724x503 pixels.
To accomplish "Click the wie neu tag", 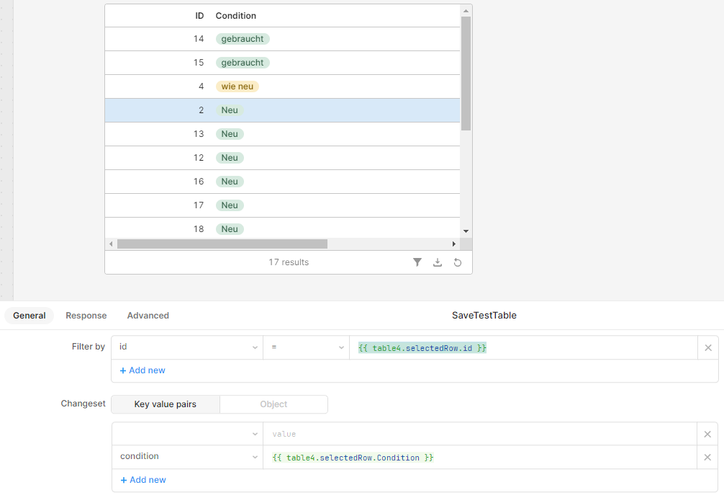I will click(237, 86).
